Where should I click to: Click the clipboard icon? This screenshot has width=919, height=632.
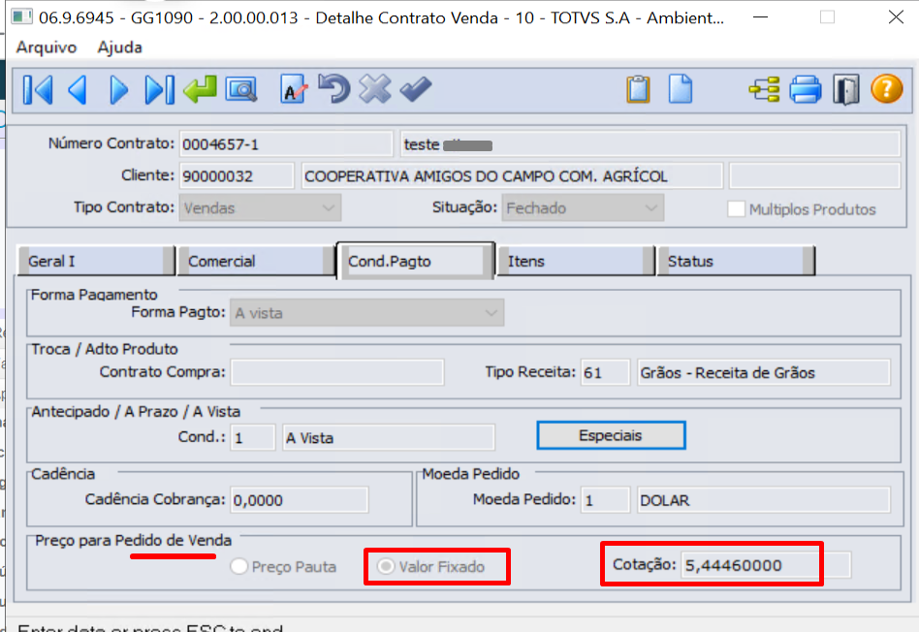tap(638, 90)
